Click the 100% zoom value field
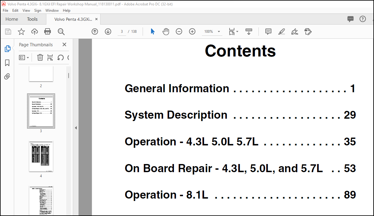 point(209,32)
